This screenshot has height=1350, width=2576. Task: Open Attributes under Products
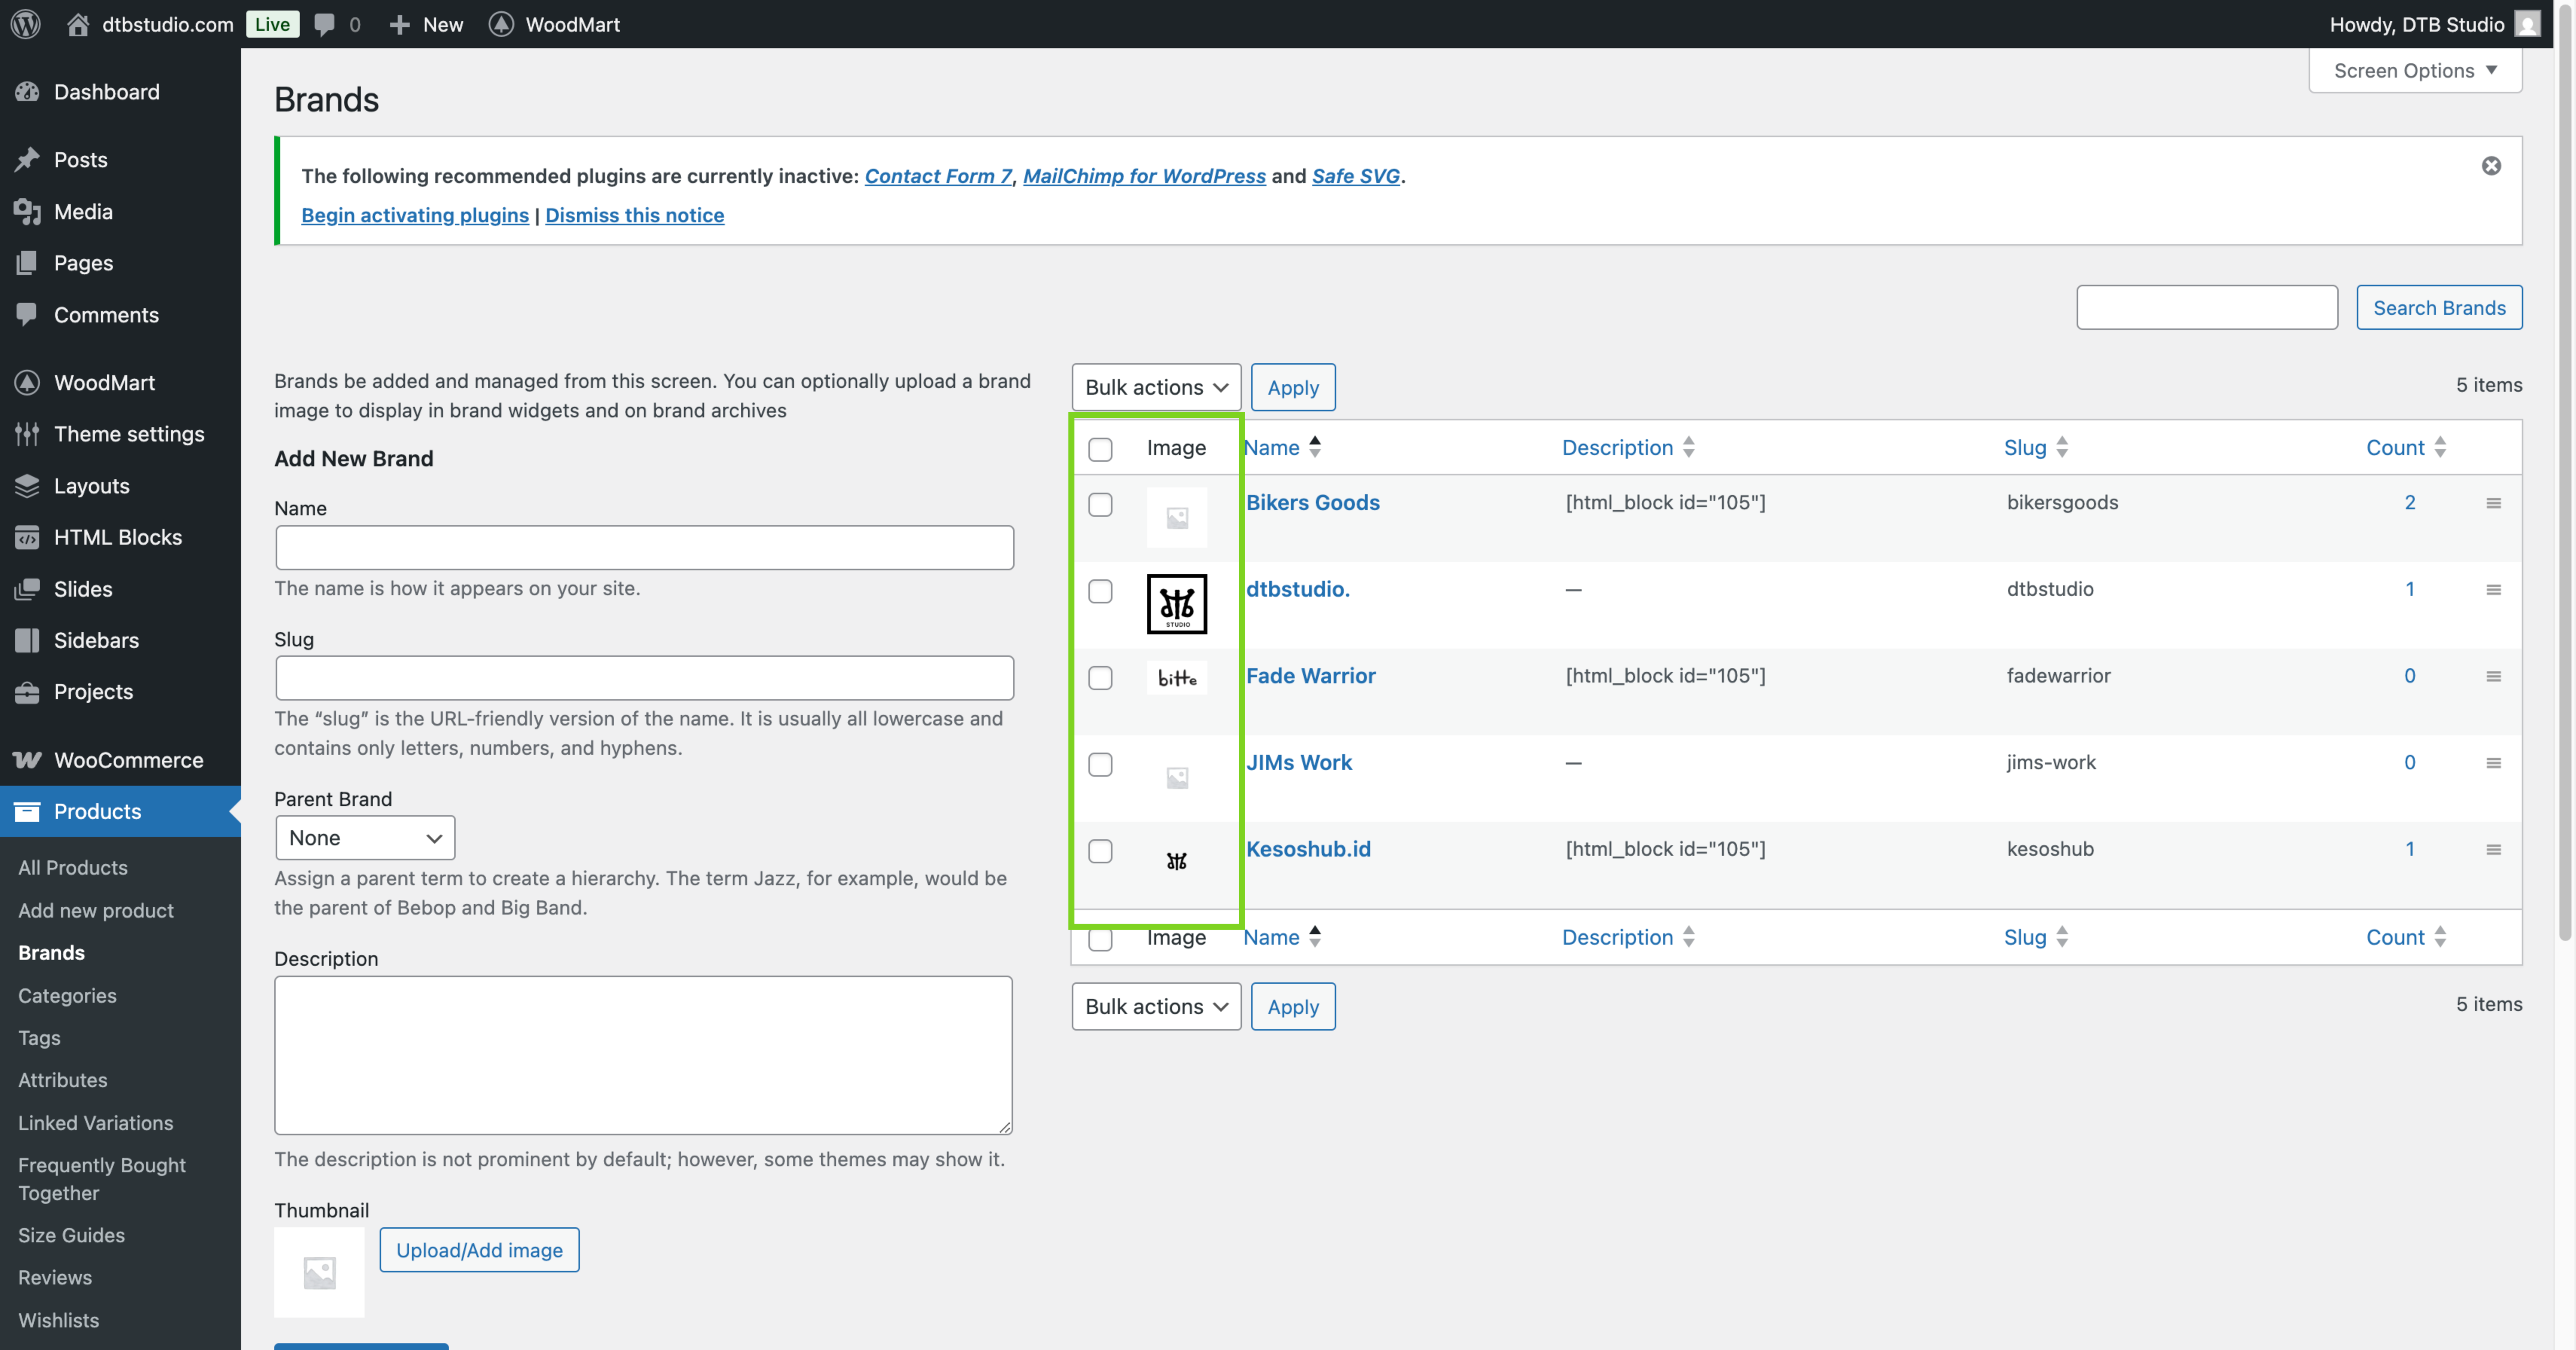(63, 1081)
